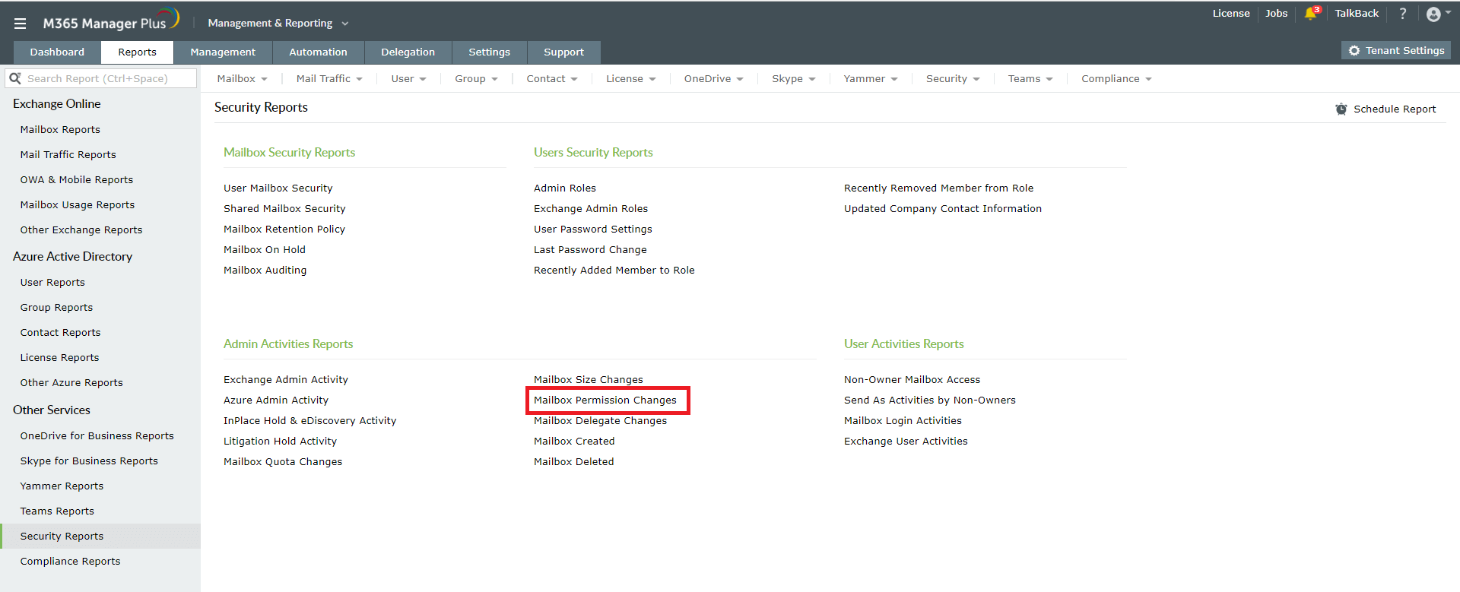The width and height of the screenshot is (1460, 592).
Task: Select User Reports under Azure Active Directory
Action: [x=52, y=283]
